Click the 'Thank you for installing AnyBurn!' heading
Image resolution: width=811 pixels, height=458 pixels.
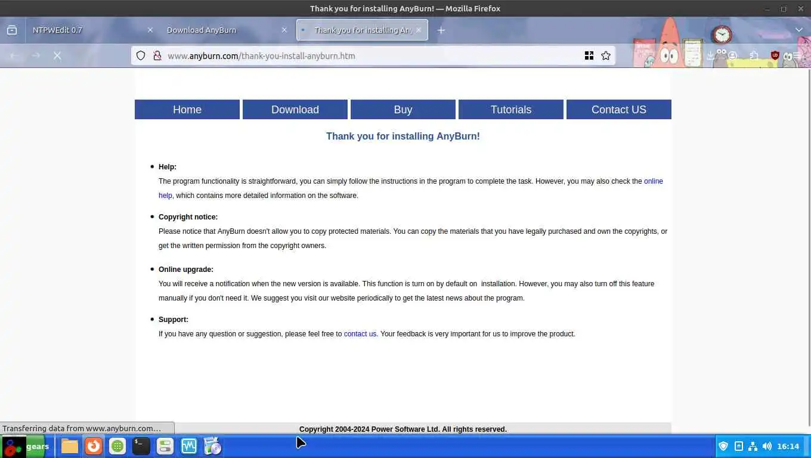tap(403, 136)
